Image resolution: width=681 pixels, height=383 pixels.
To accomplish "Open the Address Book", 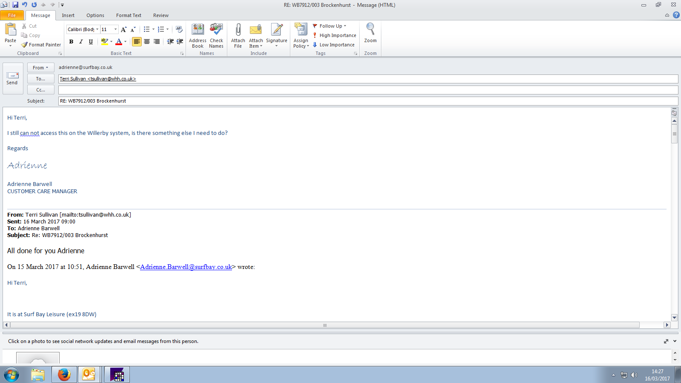I will click(x=197, y=30).
